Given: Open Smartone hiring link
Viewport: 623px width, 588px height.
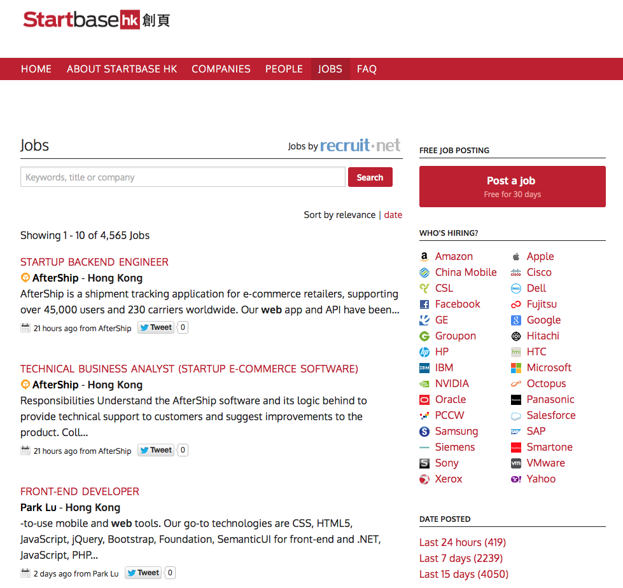Looking at the screenshot, I should 549,447.
